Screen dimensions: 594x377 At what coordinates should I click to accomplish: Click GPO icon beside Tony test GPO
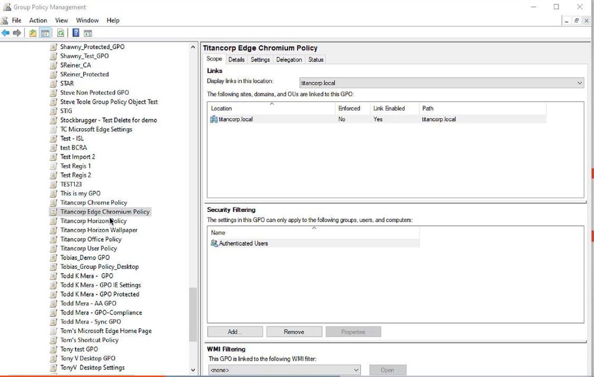tap(54, 349)
